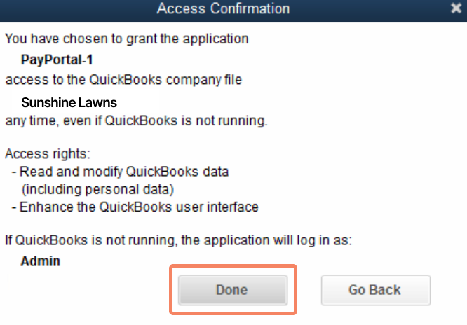Click the 'Read and modify QuickBooks data' line
The width and height of the screenshot is (467, 325).
(x=120, y=172)
